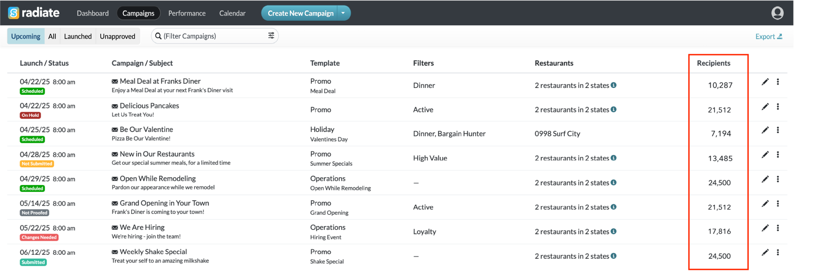This screenshot has height=275, width=825.
Task: Show restaurant info for We Are Hiring row
Action: (614, 232)
